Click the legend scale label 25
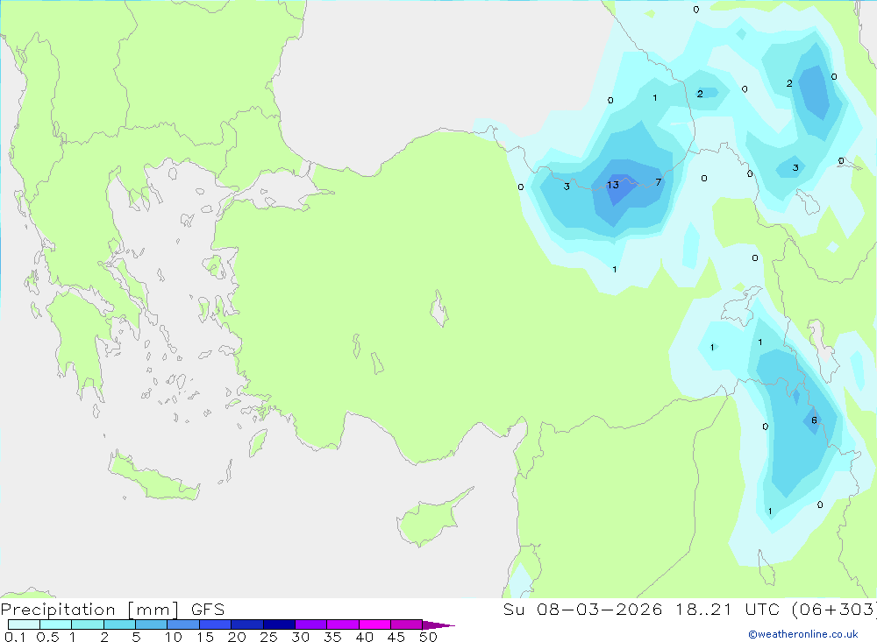 pos(269,637)
